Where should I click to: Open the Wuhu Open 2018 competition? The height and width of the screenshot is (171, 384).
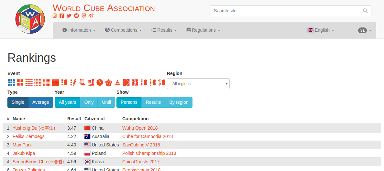(x=140, y=128)
